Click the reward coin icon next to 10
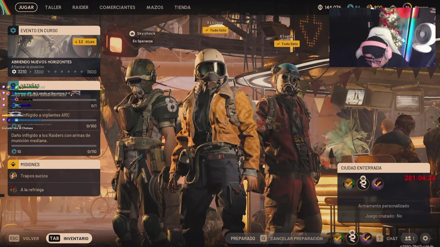 (14, 151)
